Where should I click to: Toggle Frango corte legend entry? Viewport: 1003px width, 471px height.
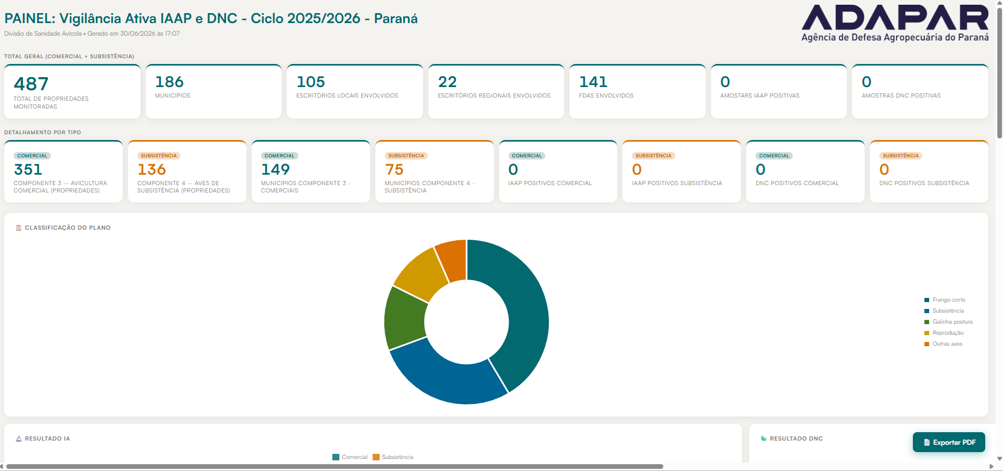pos(944,300)
